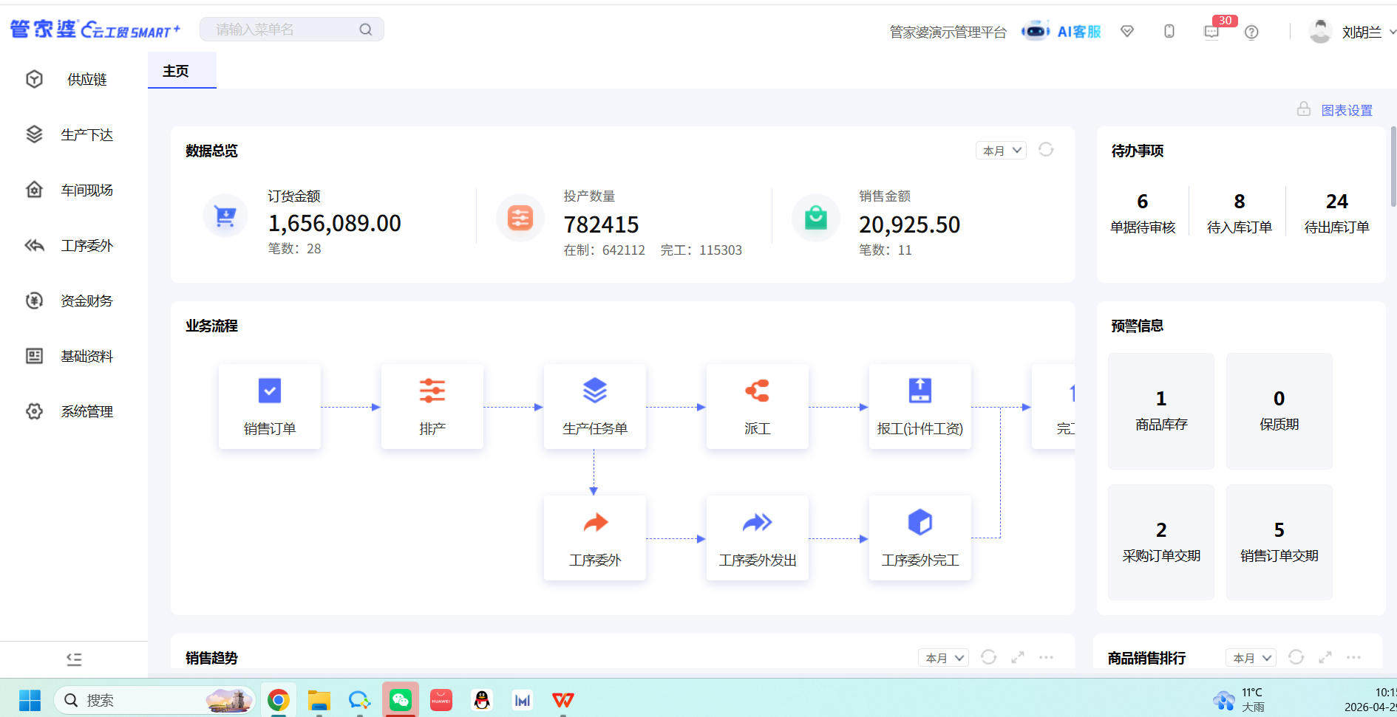
Task: Open 商品销售排行 more options
Action: 1354,657
